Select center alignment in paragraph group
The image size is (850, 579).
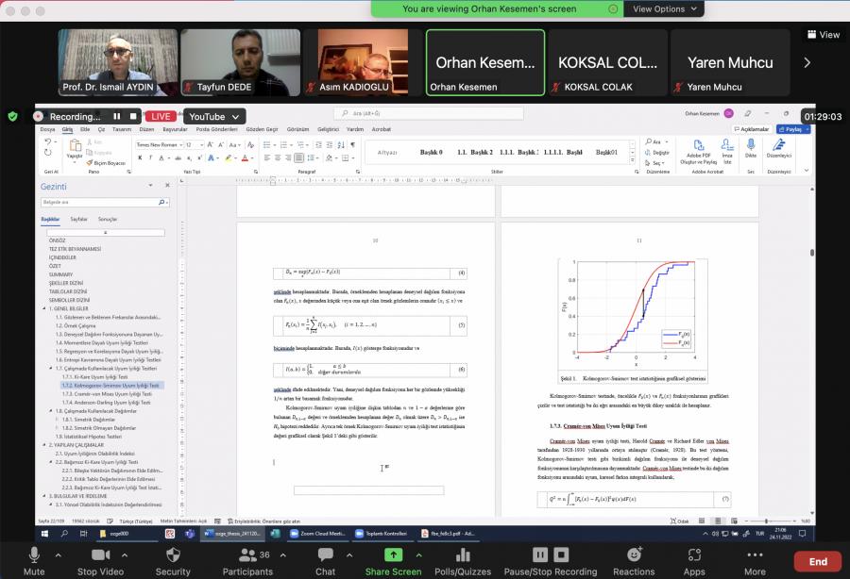[x=278, y=158]
